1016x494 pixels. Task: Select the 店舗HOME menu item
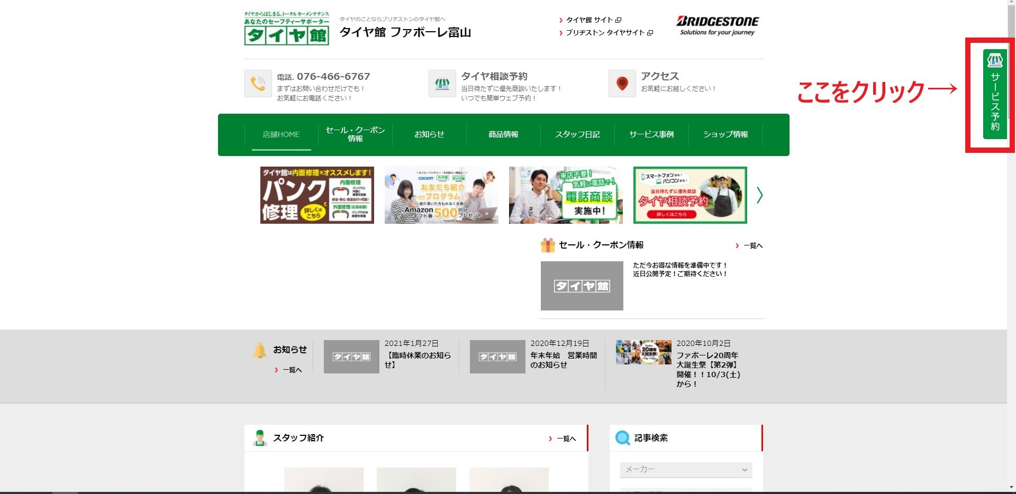[x=281, y=134]
